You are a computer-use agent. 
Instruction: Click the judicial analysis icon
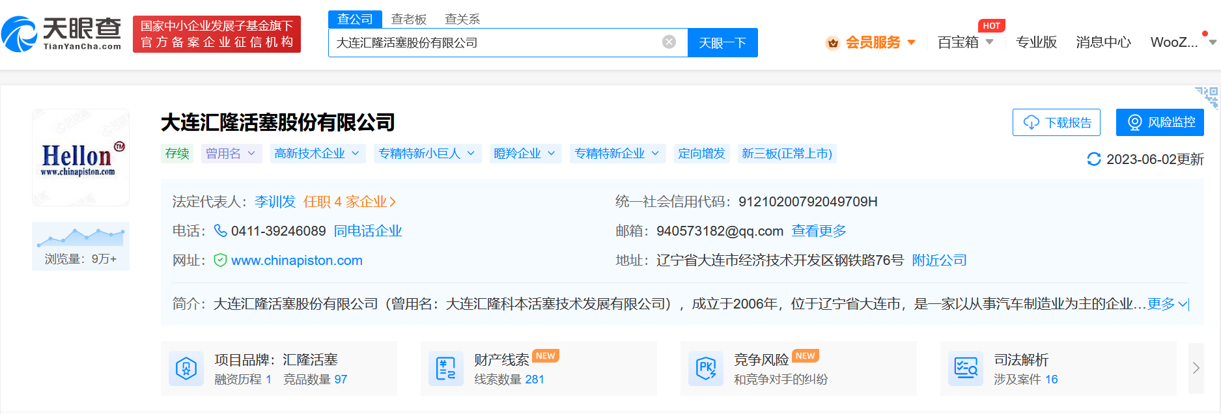[966, 368]
